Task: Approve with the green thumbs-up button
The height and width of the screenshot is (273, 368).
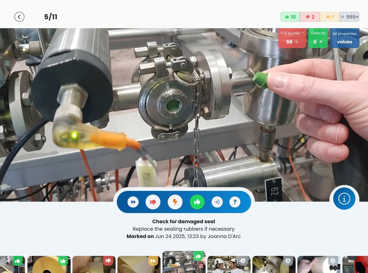Action: [x=197, y=202]
